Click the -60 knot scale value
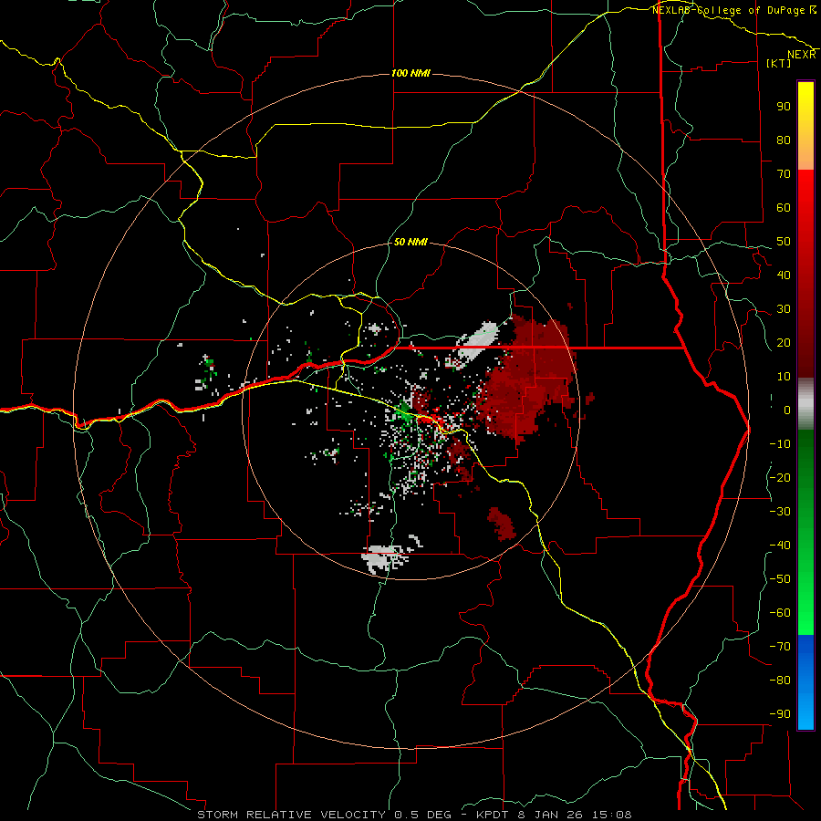 [780, 613]
